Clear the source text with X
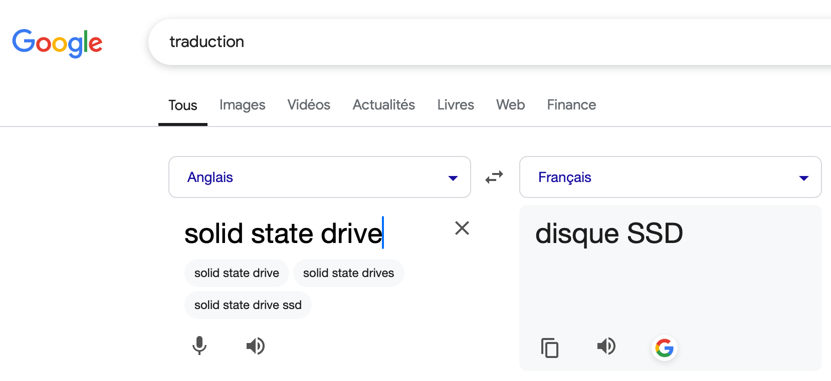 (462, 228)
